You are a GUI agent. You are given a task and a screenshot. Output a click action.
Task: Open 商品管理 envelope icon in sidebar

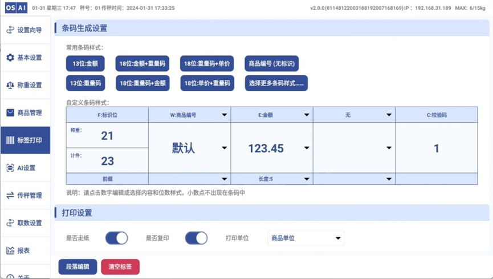click(10, 112)
